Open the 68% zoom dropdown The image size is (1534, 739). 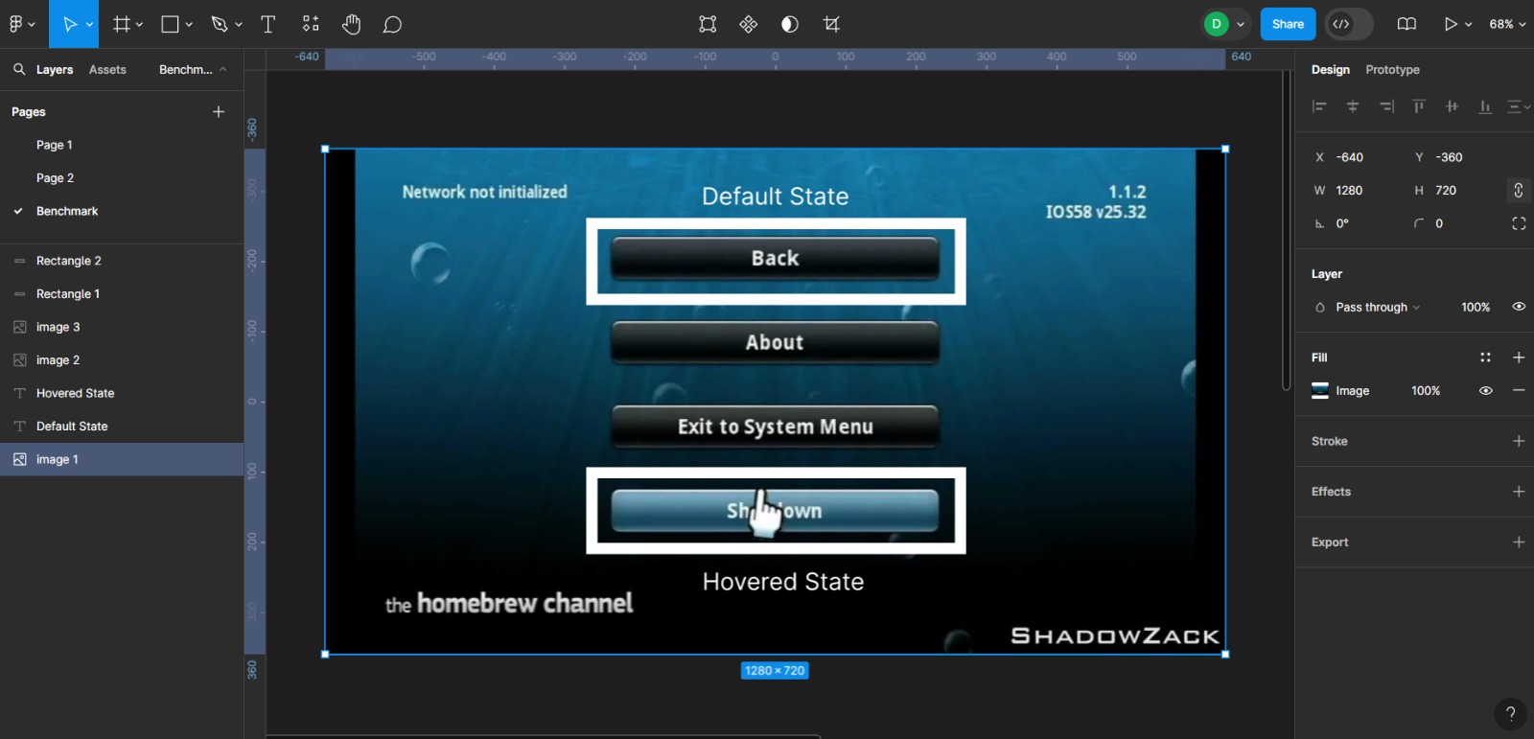[1507, 24]
